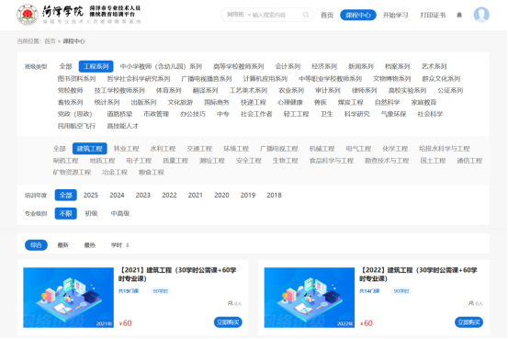Choose 律师系列 category

pos(365,90)
